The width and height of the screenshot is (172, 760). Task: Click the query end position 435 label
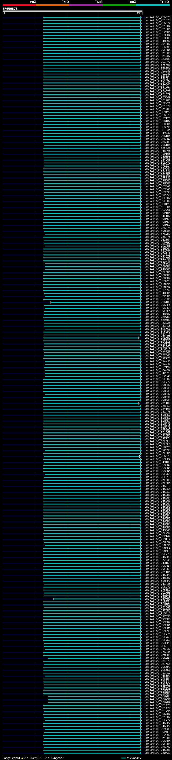139,13
